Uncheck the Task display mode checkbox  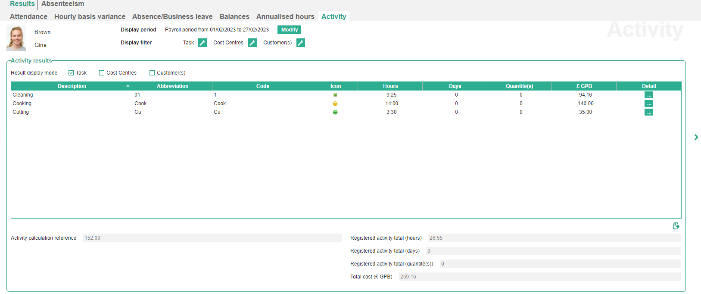[x=71, y=73]
